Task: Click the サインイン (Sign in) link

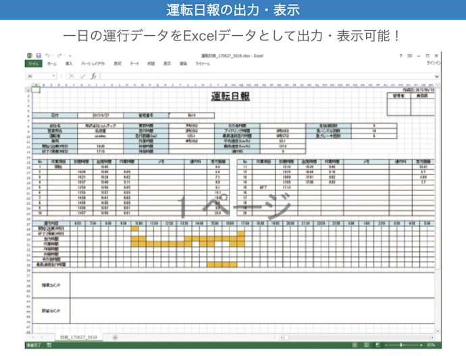Action: (434, 63)
